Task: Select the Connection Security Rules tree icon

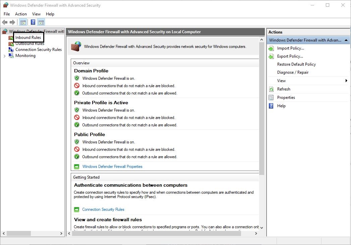Action: click(x=11, y=50)
